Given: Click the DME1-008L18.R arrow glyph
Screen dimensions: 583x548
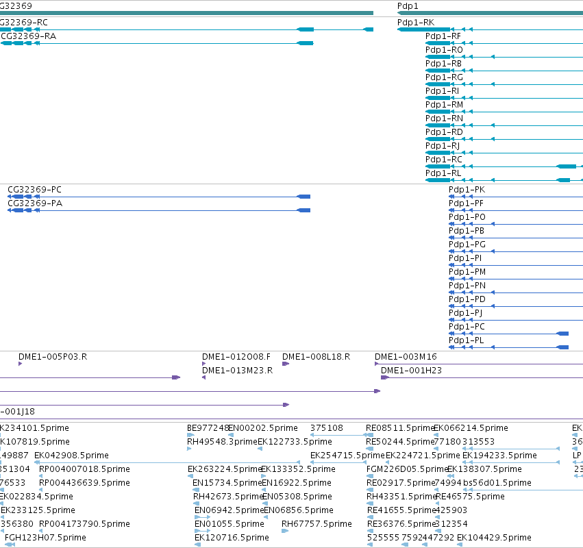Looking at the screenshot, I should tap(285, 364).
